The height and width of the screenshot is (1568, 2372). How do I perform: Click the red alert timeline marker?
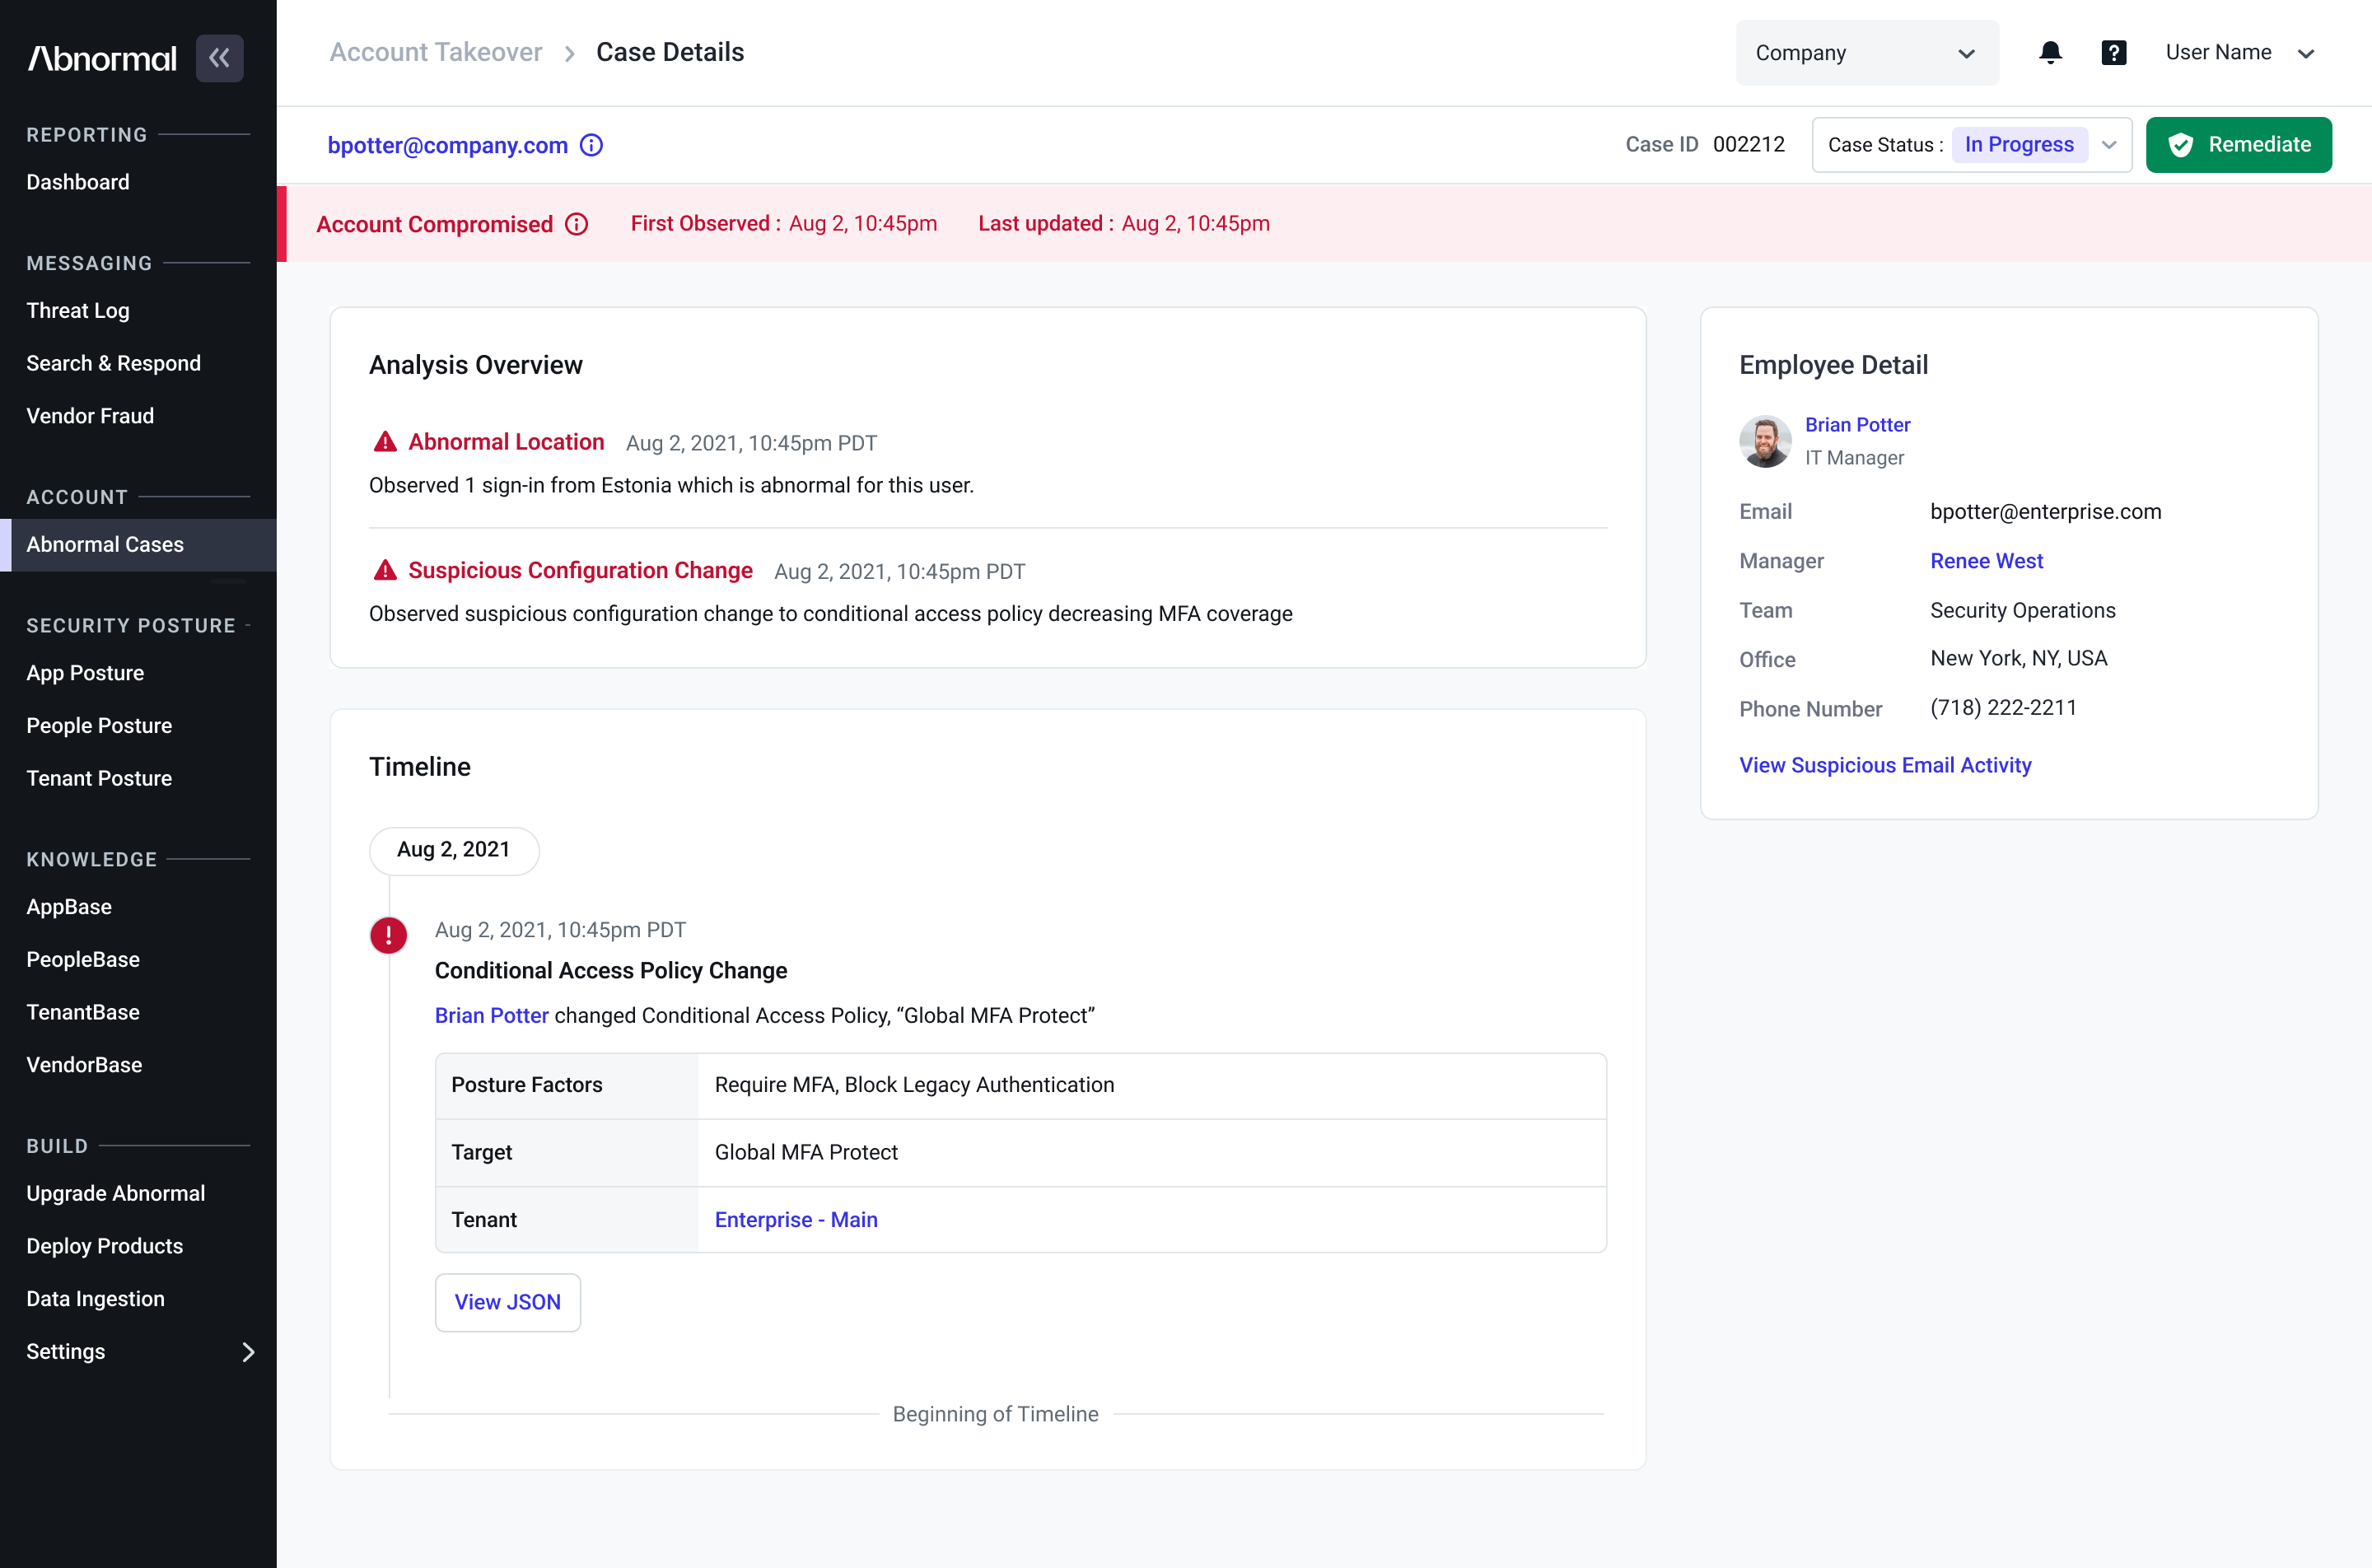(x=389, y=935)
